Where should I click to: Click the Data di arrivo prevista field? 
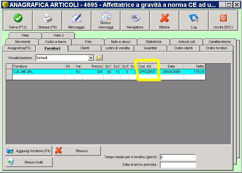click(x=178, y=165)
